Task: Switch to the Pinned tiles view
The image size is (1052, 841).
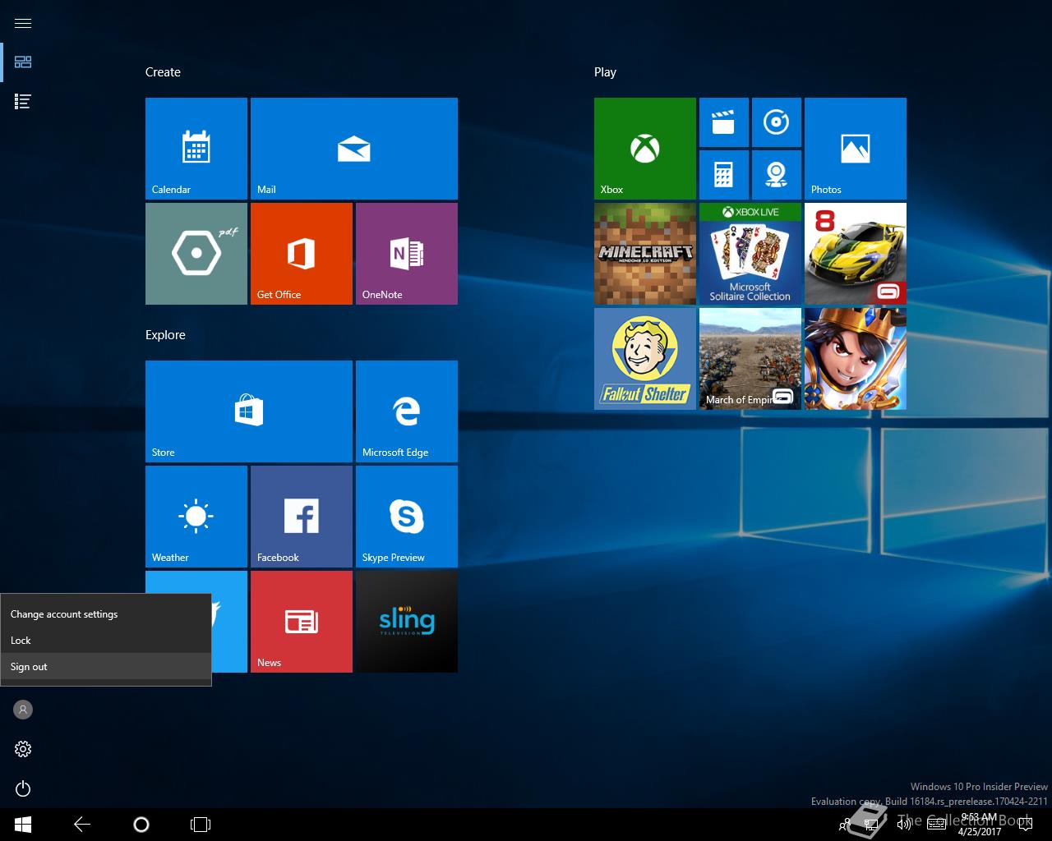Action: pyautogui.click(x=23, y=62)
